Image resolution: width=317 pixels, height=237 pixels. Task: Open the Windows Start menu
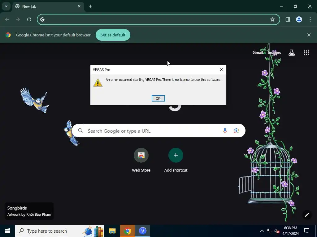pyautogui.click(x=7, y=231)
